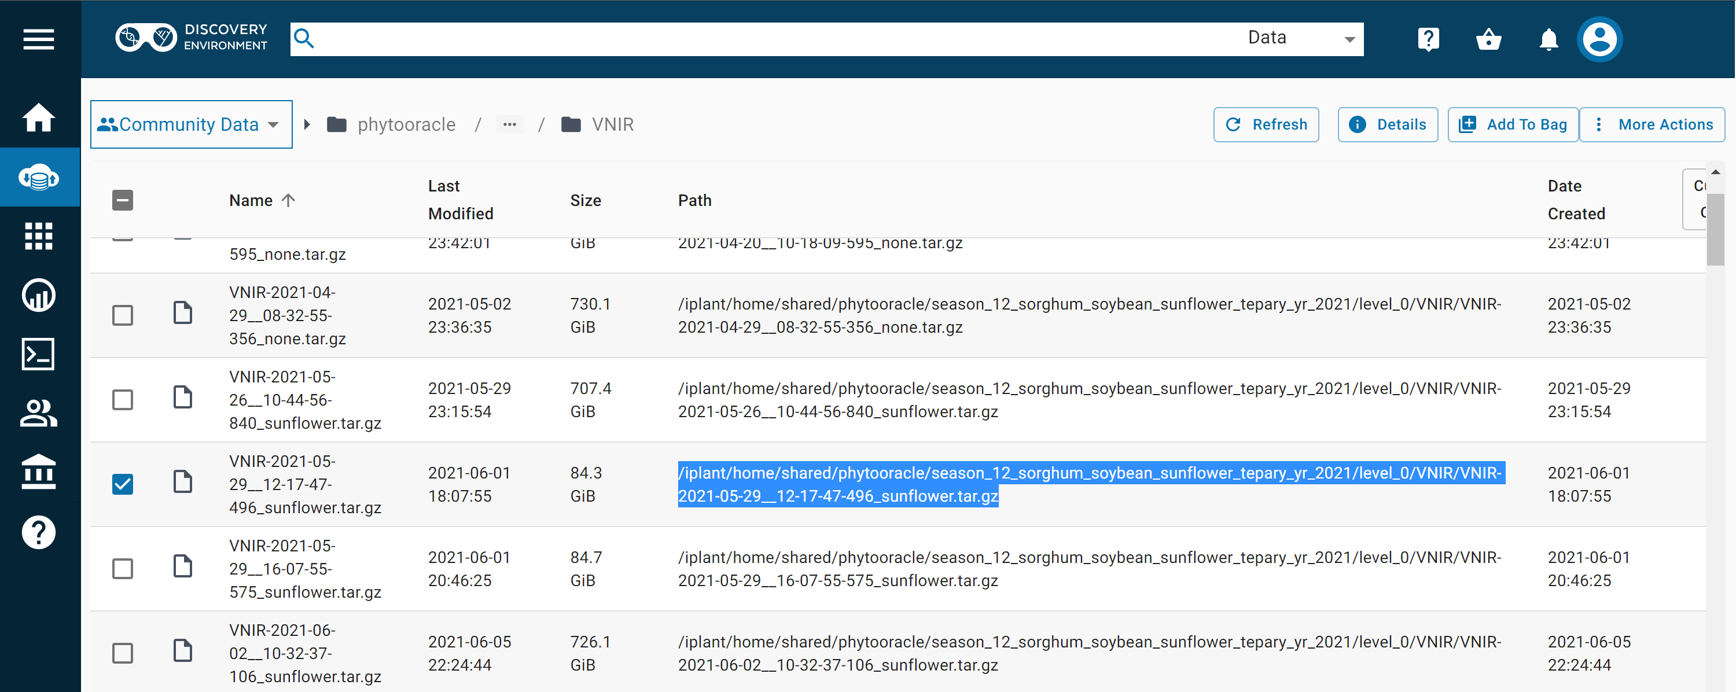
Task: Click the Last Modified column header
Action: pos(461,200)
